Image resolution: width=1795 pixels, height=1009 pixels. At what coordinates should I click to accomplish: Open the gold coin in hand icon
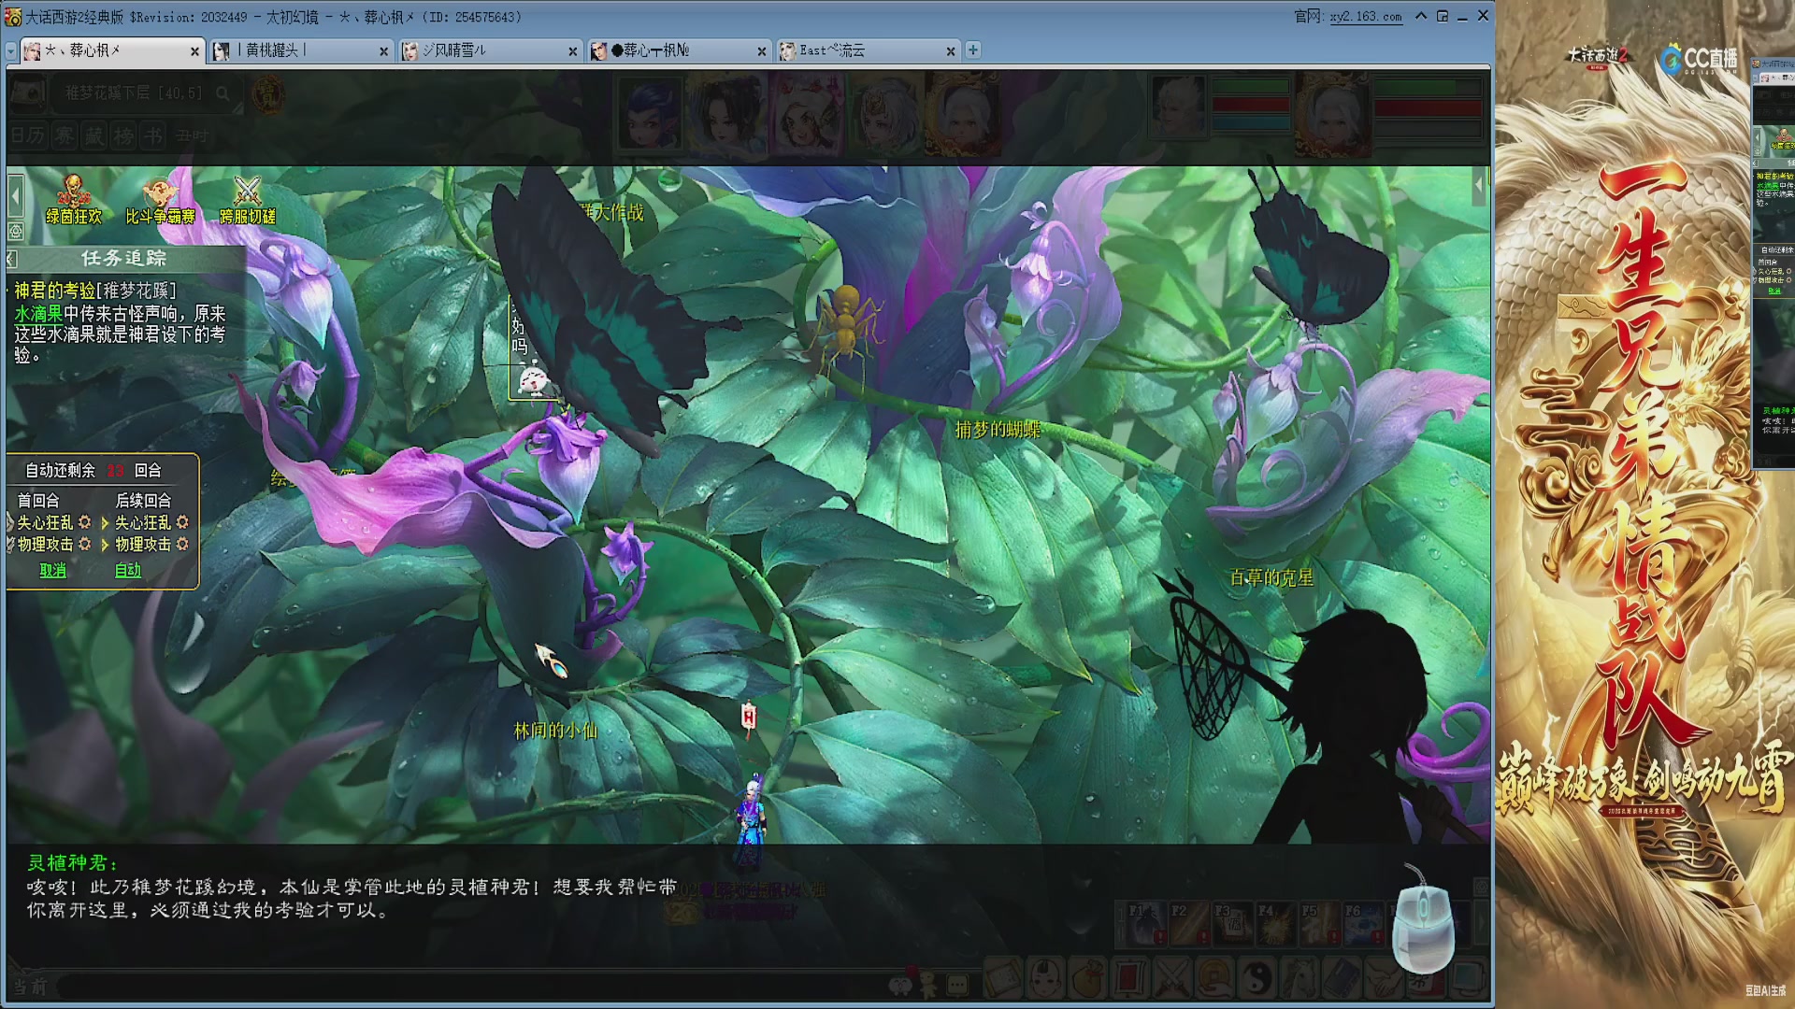click(1215, 979)
